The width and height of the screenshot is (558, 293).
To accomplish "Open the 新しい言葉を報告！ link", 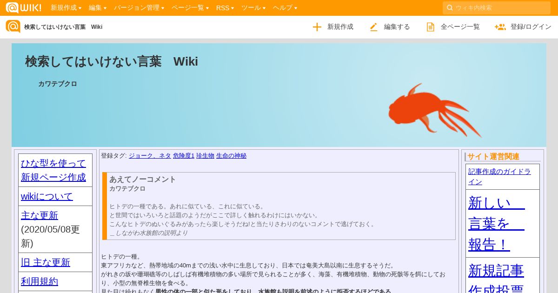I will (x=497, y=223).
